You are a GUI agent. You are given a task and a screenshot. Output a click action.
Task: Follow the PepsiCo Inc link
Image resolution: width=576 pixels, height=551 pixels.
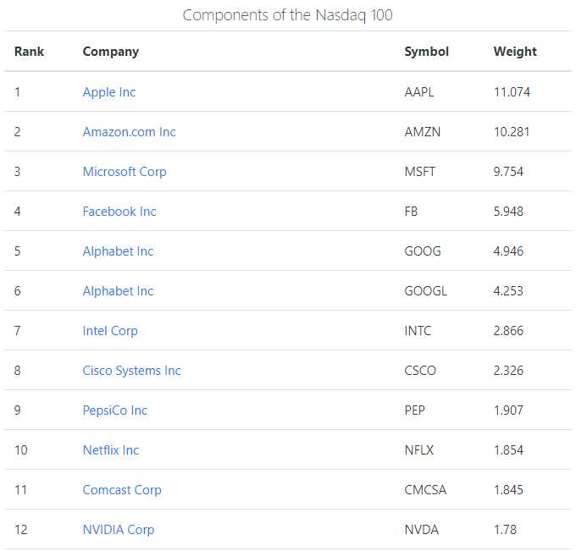tap(115, 410)
